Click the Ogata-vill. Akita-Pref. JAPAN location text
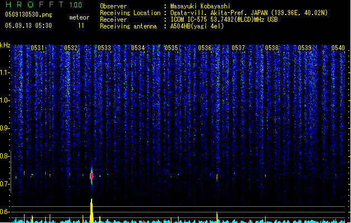Viewport: 351px width, 223px height. 249,13
